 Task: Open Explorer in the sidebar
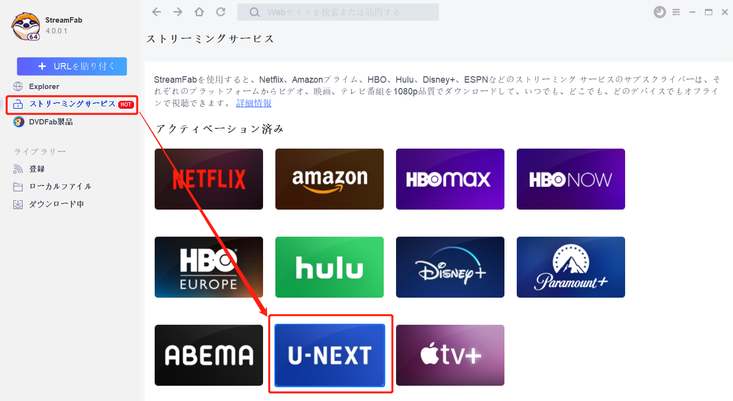[x=44, y=87]
